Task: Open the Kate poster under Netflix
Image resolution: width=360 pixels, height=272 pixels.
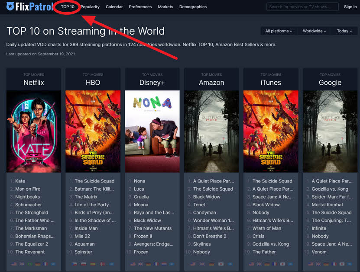Action: coord(33,131)
